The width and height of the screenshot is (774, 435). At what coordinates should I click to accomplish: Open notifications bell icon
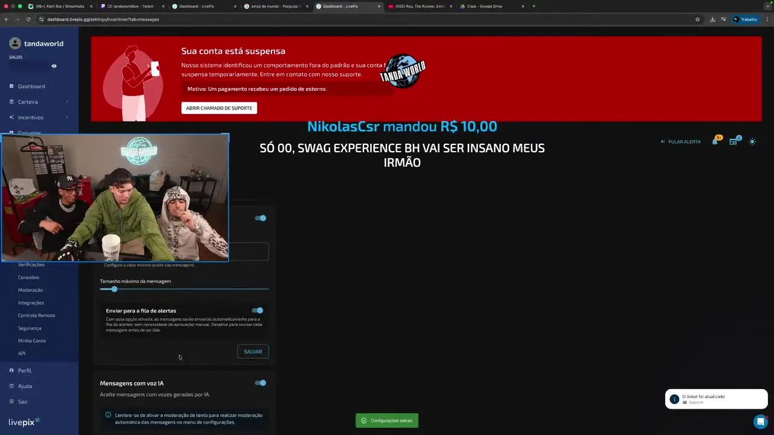click(x=715, y=141)
